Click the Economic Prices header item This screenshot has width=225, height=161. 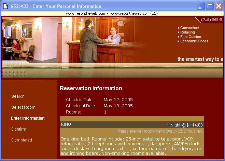194,41
